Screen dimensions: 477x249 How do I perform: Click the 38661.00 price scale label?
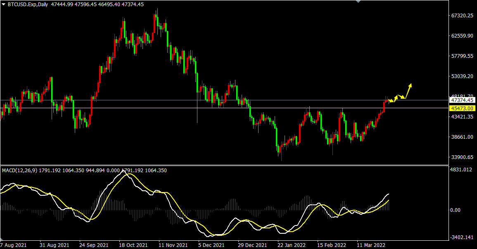462,137
